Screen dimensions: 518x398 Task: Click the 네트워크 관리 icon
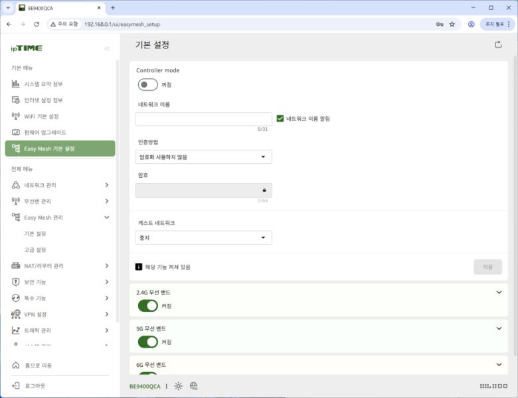[15, 185]
